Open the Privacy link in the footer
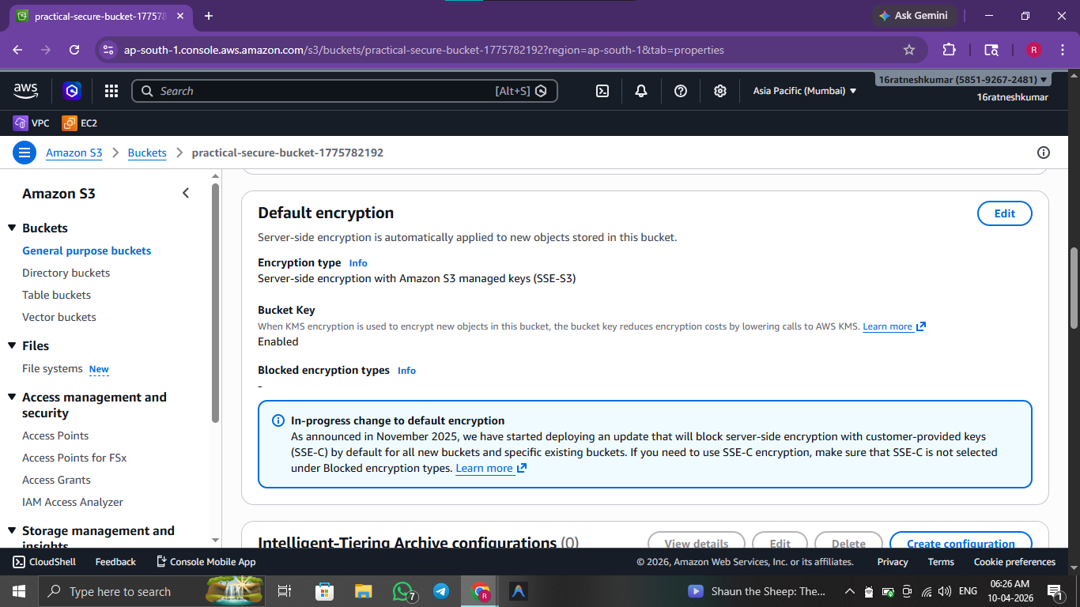1080x607 pixels. (x=893, y=562)
